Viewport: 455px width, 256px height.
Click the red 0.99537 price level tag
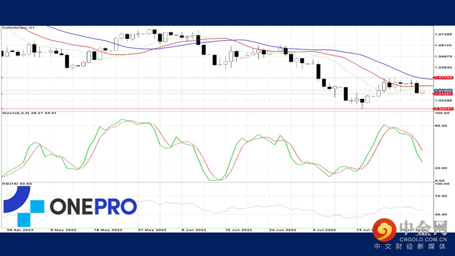(x=443, y=109)
